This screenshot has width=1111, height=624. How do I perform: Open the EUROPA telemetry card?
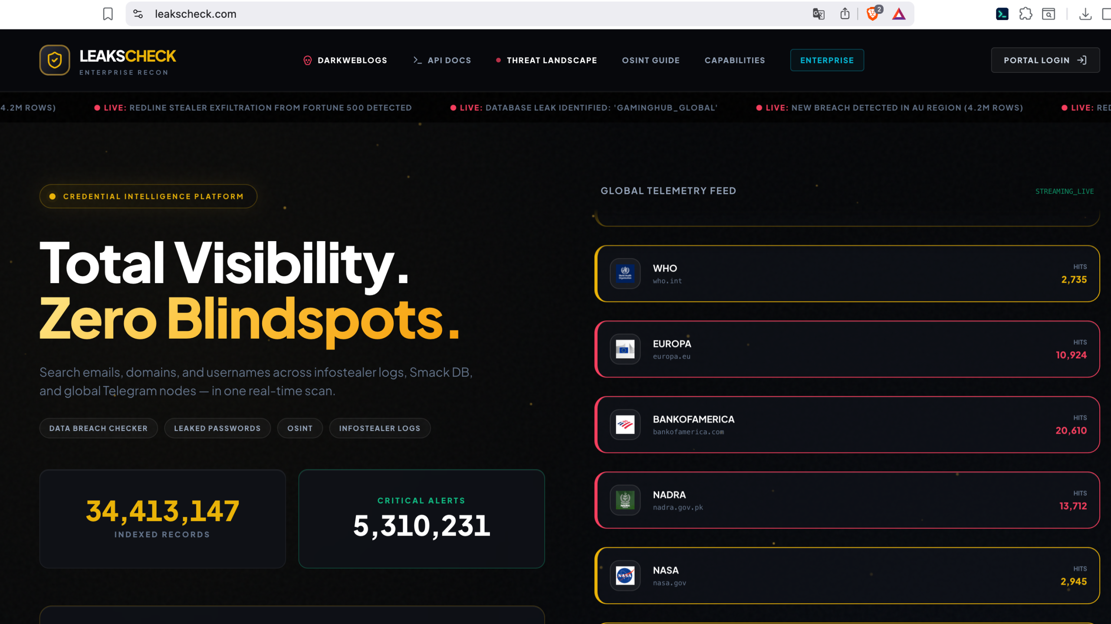pos(847,349)
